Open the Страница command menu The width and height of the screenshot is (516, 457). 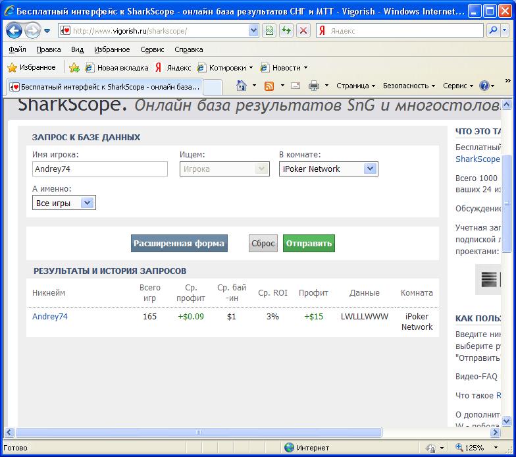(x=355, y=86)
